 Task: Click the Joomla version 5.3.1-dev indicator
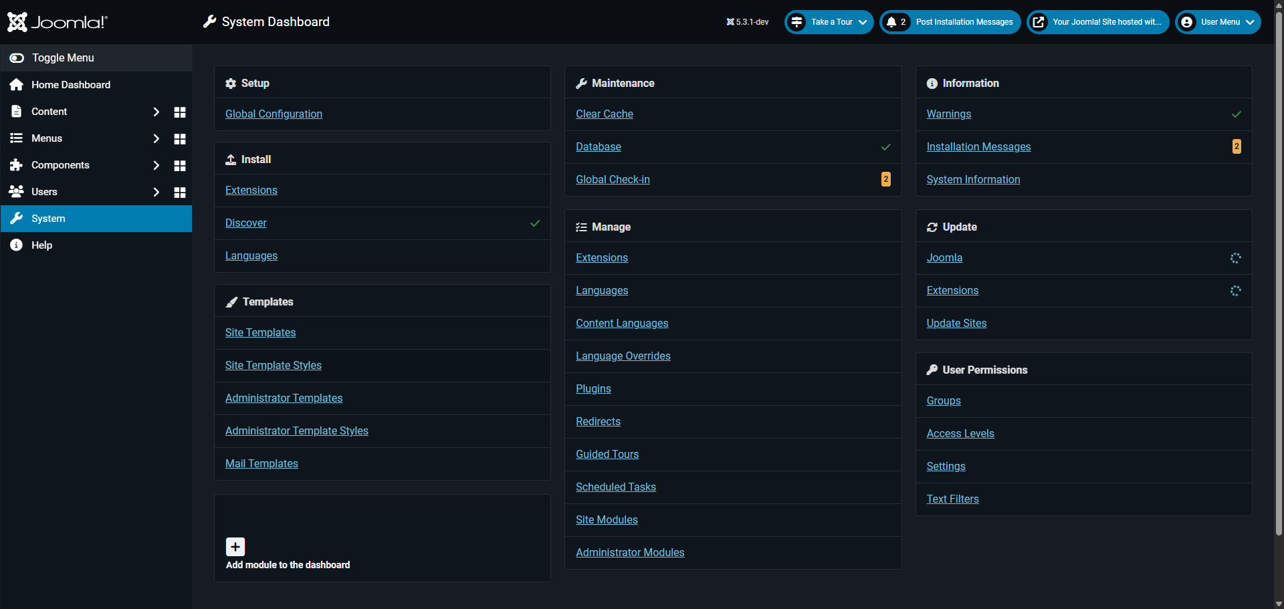(x=748, y=22)
